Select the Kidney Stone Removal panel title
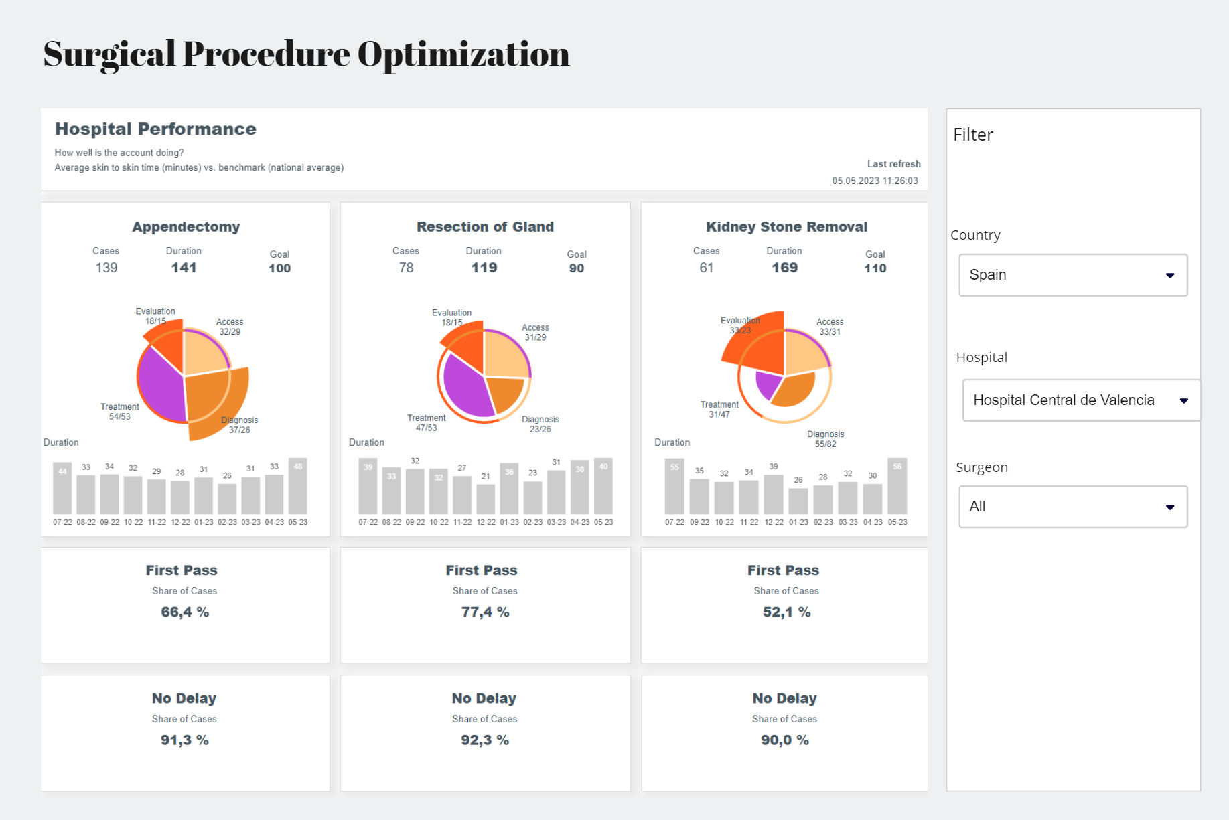Screen dimensions: 1229x820 [786, 227]
